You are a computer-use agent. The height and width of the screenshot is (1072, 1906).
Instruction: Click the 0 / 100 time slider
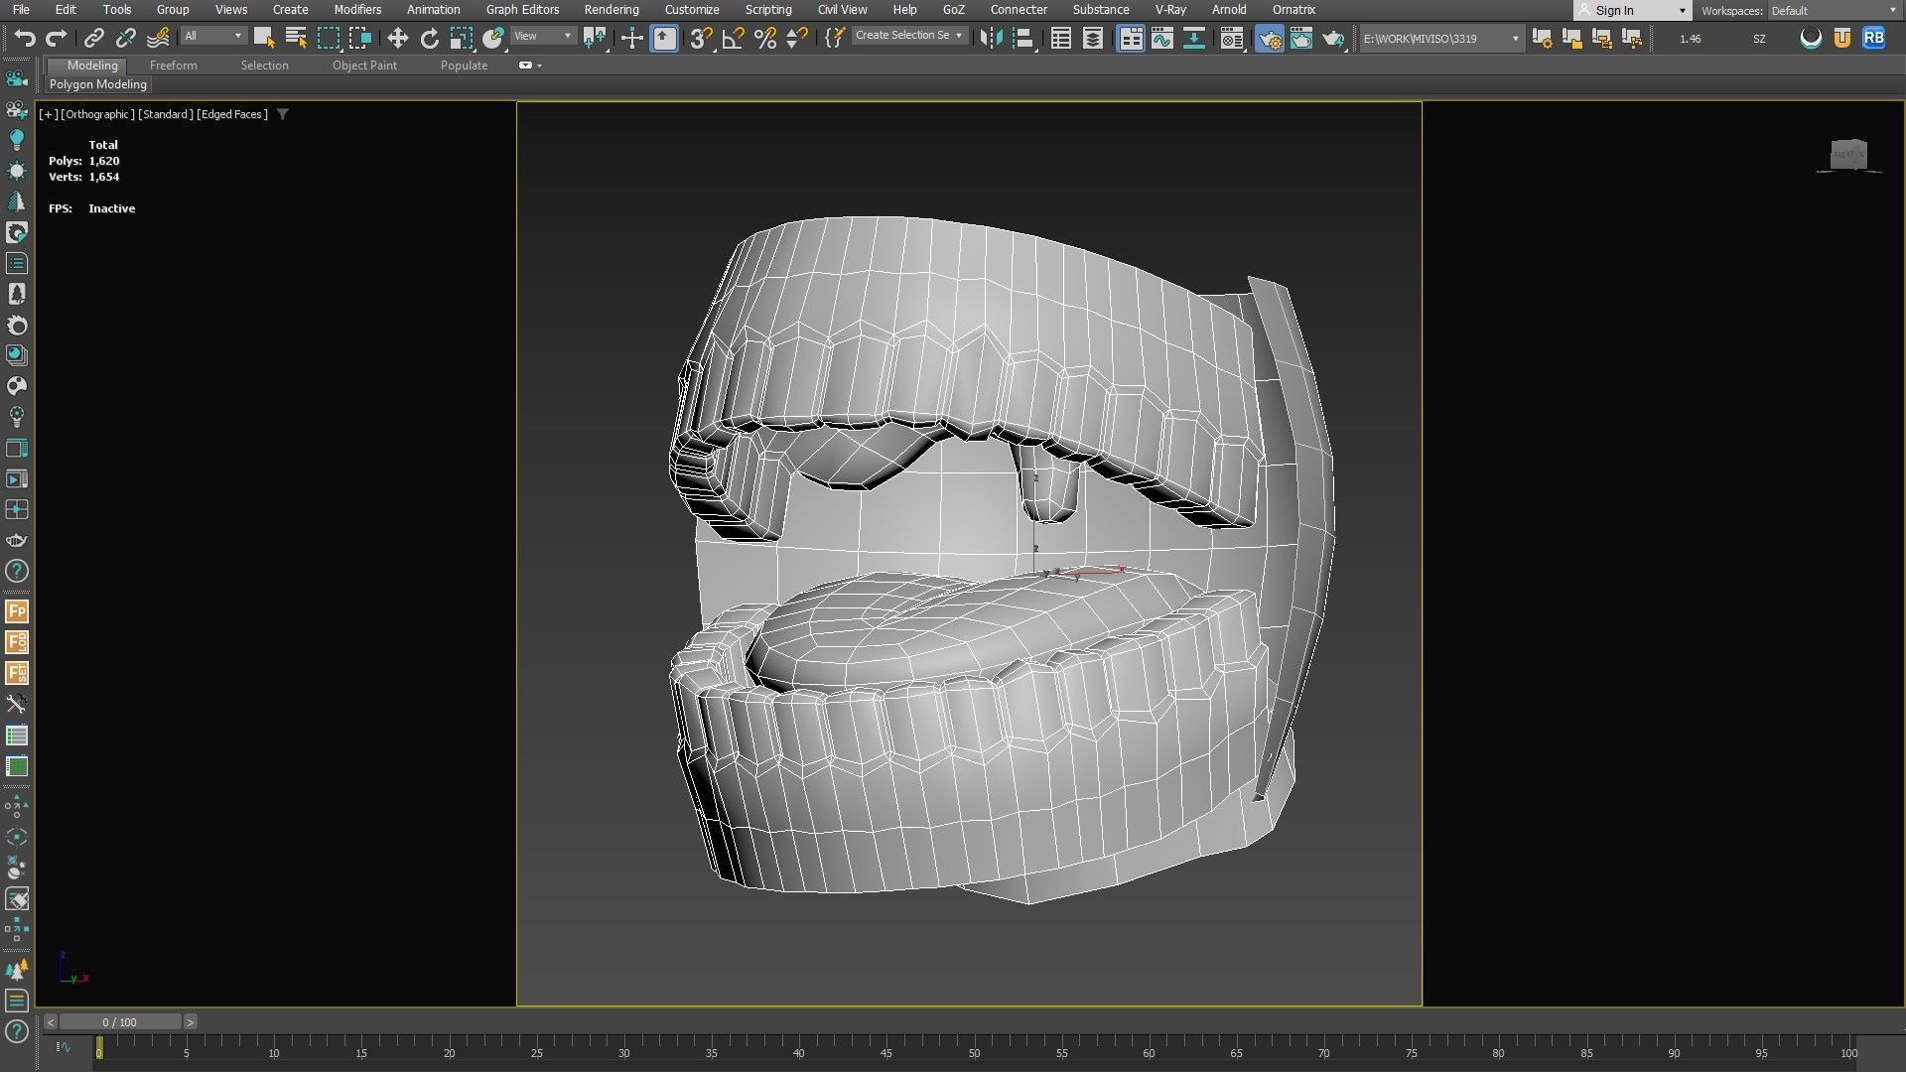pyautogui.click(x=120, y=1022)
